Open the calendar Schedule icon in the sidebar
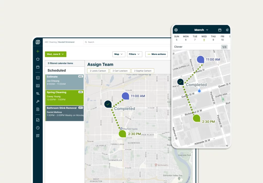This screenshot has width=263, height=183. point(38,67)
